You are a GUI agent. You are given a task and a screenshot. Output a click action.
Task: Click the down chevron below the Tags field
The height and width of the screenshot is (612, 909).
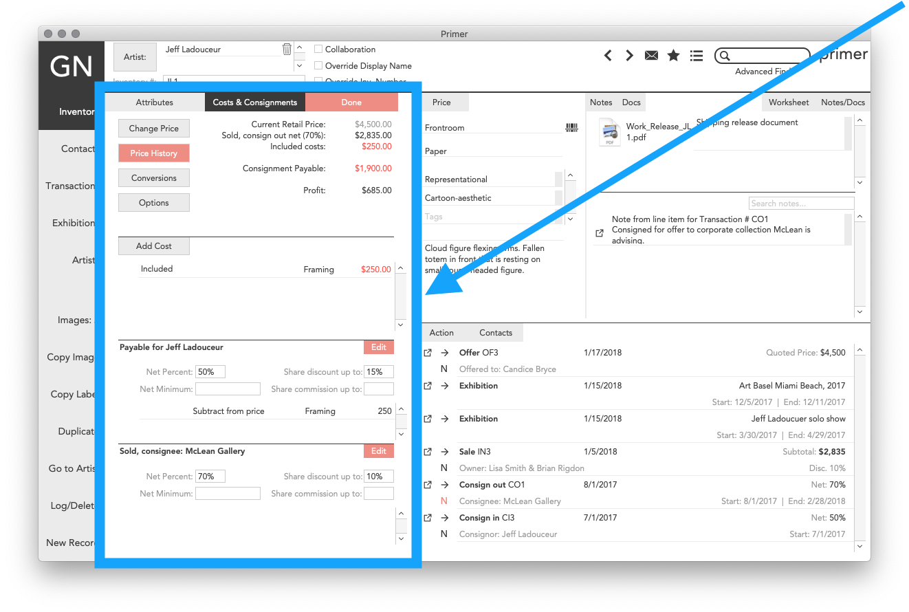(570, 218)
